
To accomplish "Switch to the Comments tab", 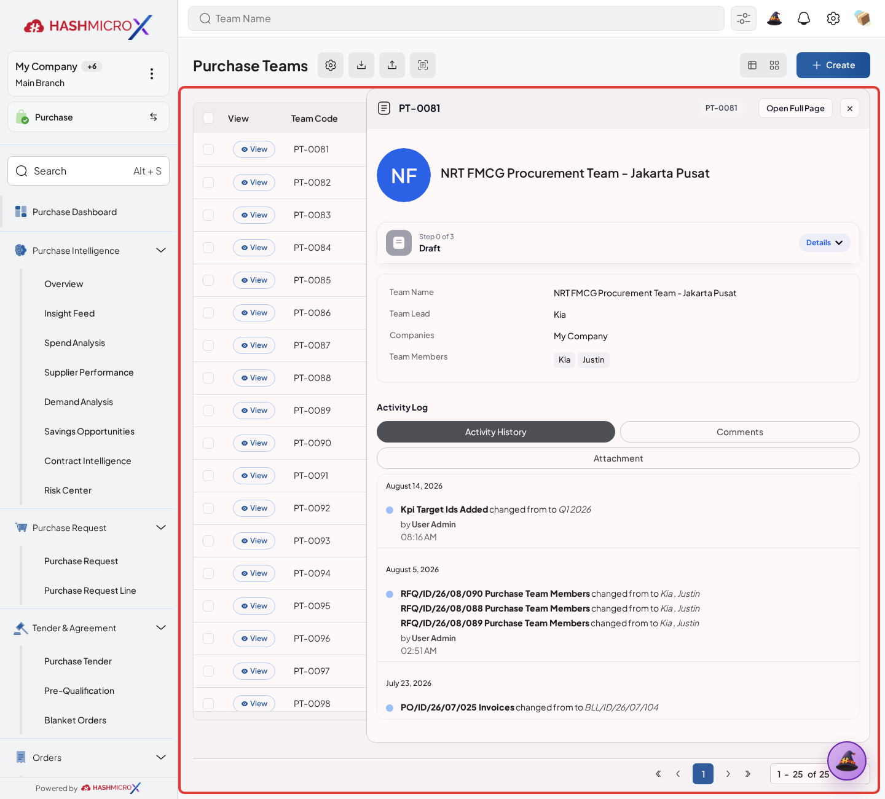I will click(x=740, y=431).
